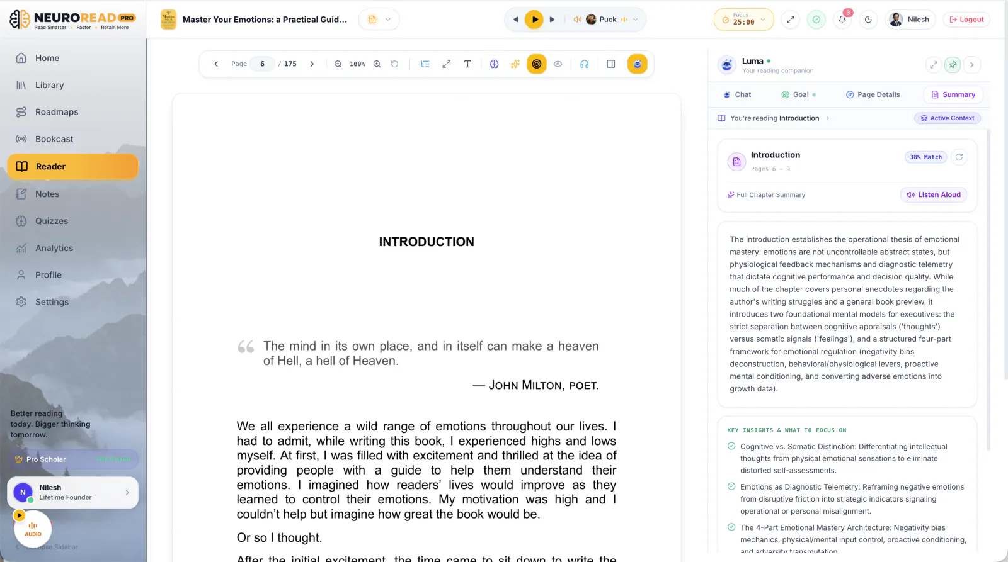Click the 38% Match badge

pyautogui.click(x=926, y=157)
